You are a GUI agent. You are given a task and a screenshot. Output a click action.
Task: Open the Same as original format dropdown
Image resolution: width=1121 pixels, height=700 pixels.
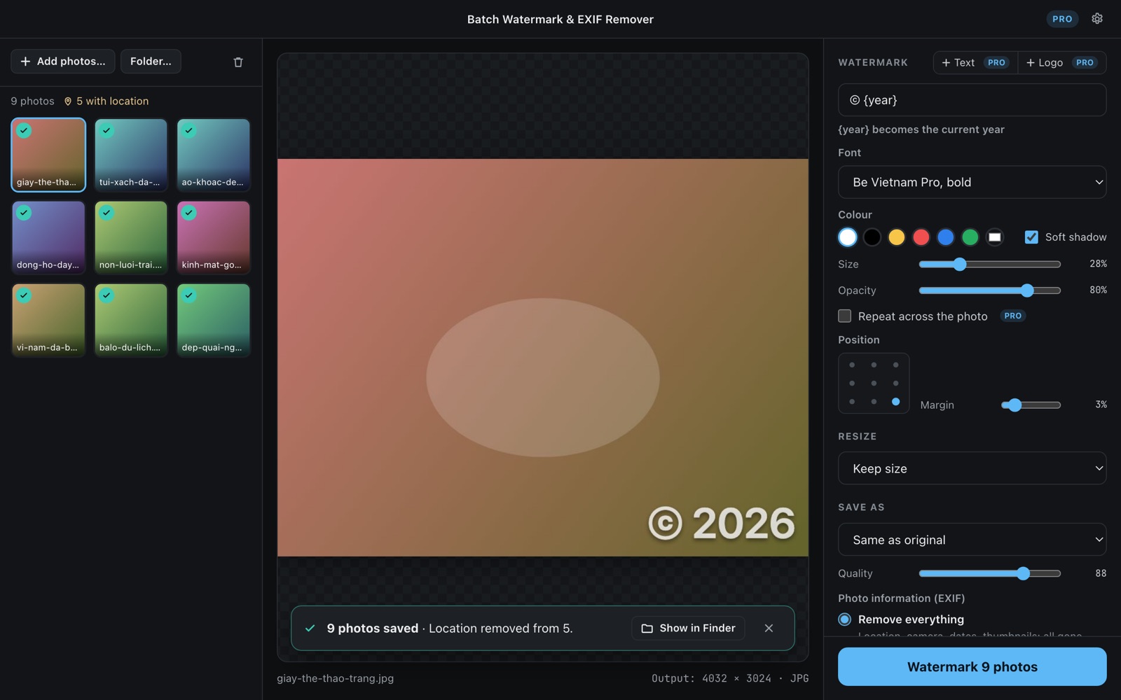972,540
